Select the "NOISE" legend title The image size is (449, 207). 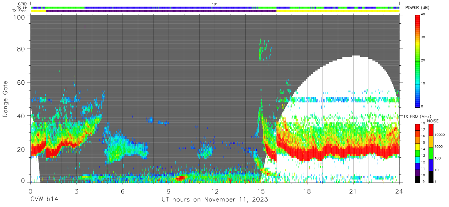click(x=433, y=121)
